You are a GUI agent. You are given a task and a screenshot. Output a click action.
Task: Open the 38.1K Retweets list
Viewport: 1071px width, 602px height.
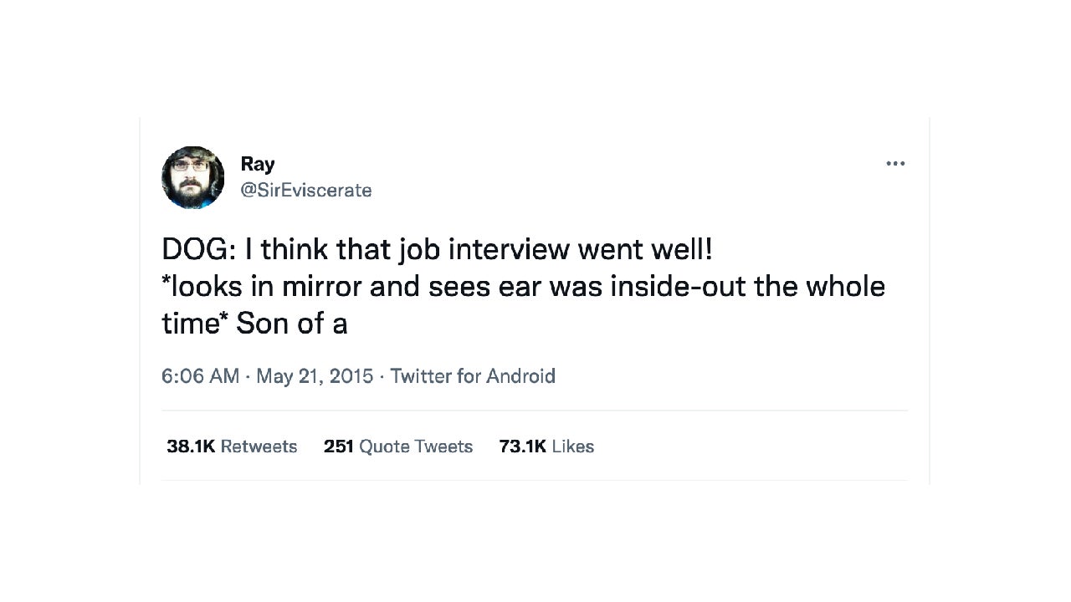pyautogui.click(x=232, y=446)
